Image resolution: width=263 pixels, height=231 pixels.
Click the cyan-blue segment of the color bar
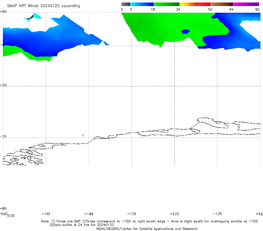point(142,4)
